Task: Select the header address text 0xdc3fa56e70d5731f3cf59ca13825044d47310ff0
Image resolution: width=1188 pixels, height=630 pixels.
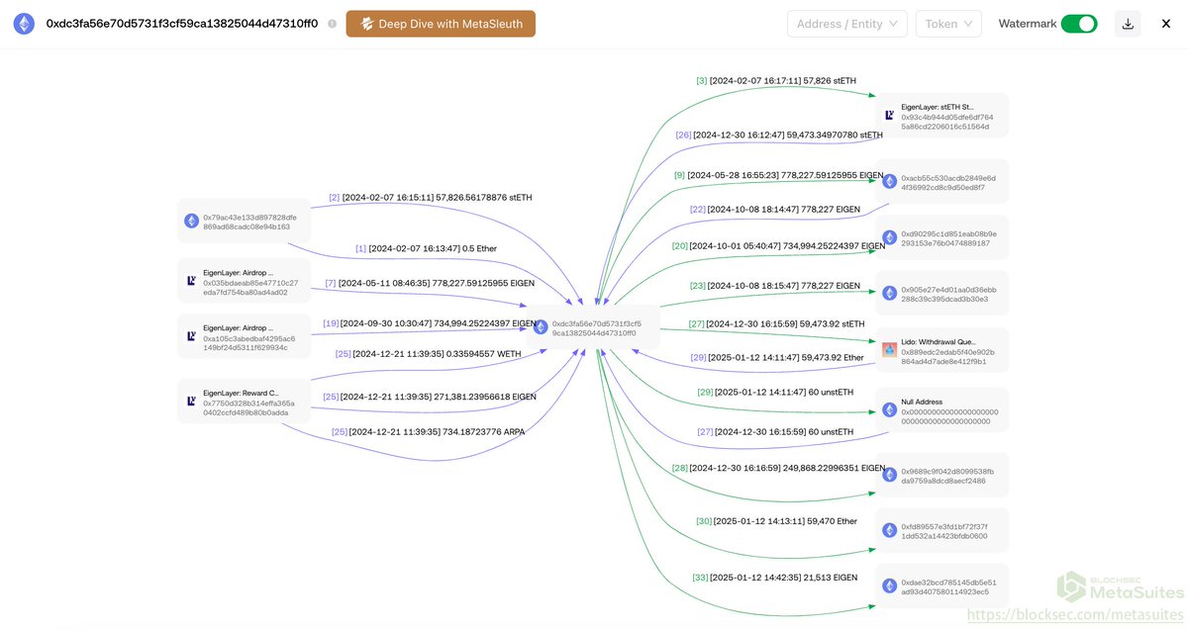Action: click(x=182, y=24)
